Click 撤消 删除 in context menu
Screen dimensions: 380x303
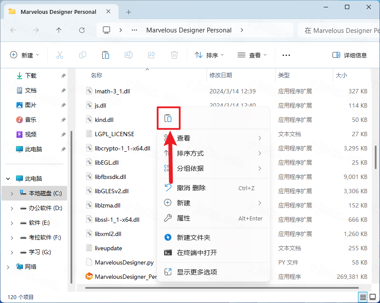pos(191,188)
